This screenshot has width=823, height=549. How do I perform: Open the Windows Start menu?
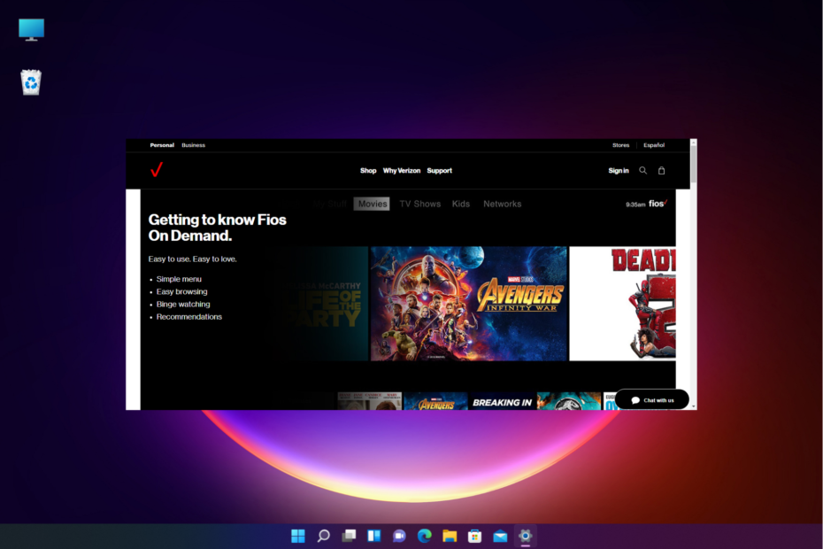click(x=297, y=536)
